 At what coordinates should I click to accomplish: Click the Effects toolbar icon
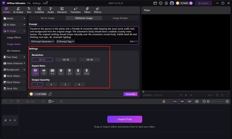98,10
